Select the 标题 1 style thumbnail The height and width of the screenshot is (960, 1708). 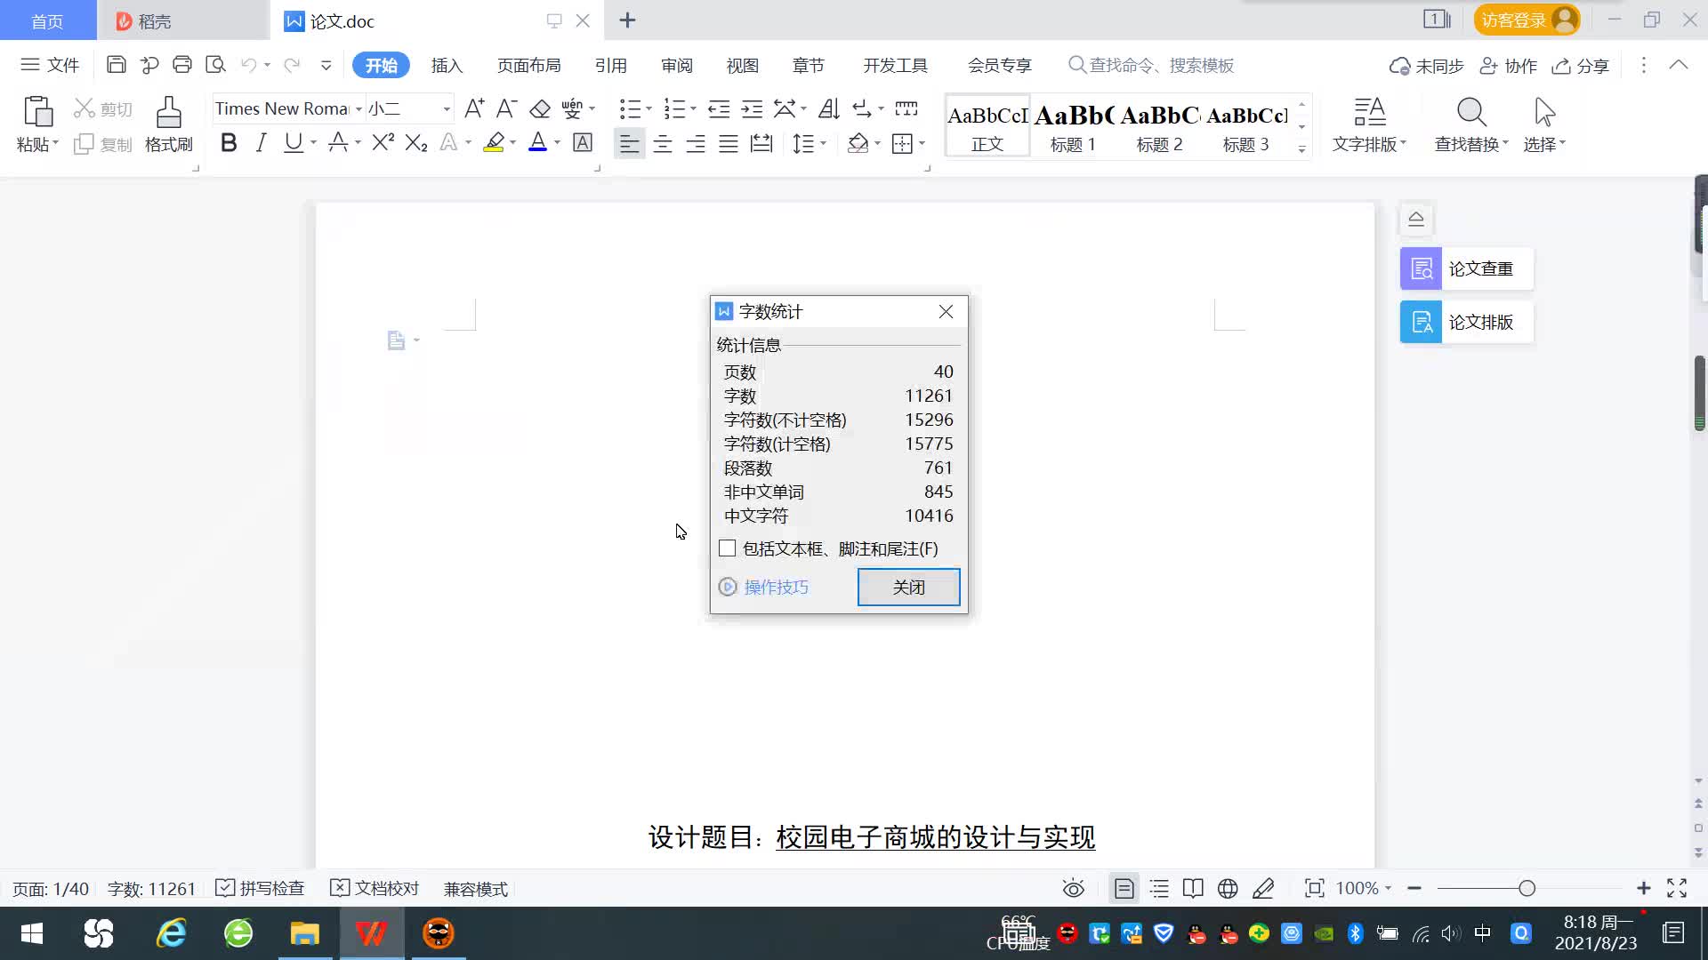point(1073,126)
